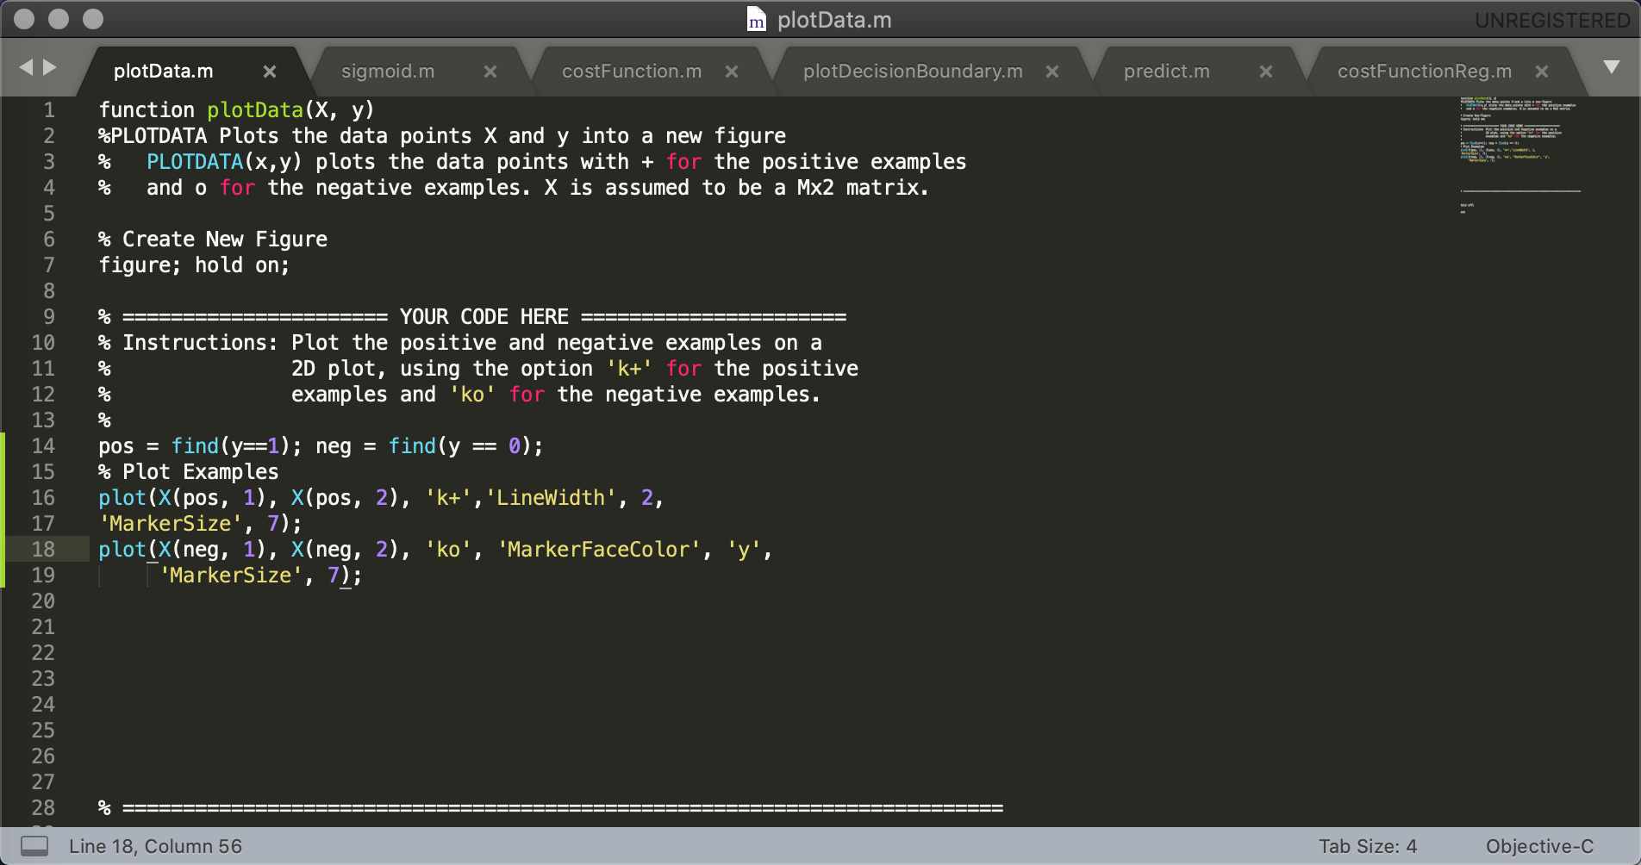Close the plotDecisionBoundary.m tab
1641x865 pixels.
1052,72
